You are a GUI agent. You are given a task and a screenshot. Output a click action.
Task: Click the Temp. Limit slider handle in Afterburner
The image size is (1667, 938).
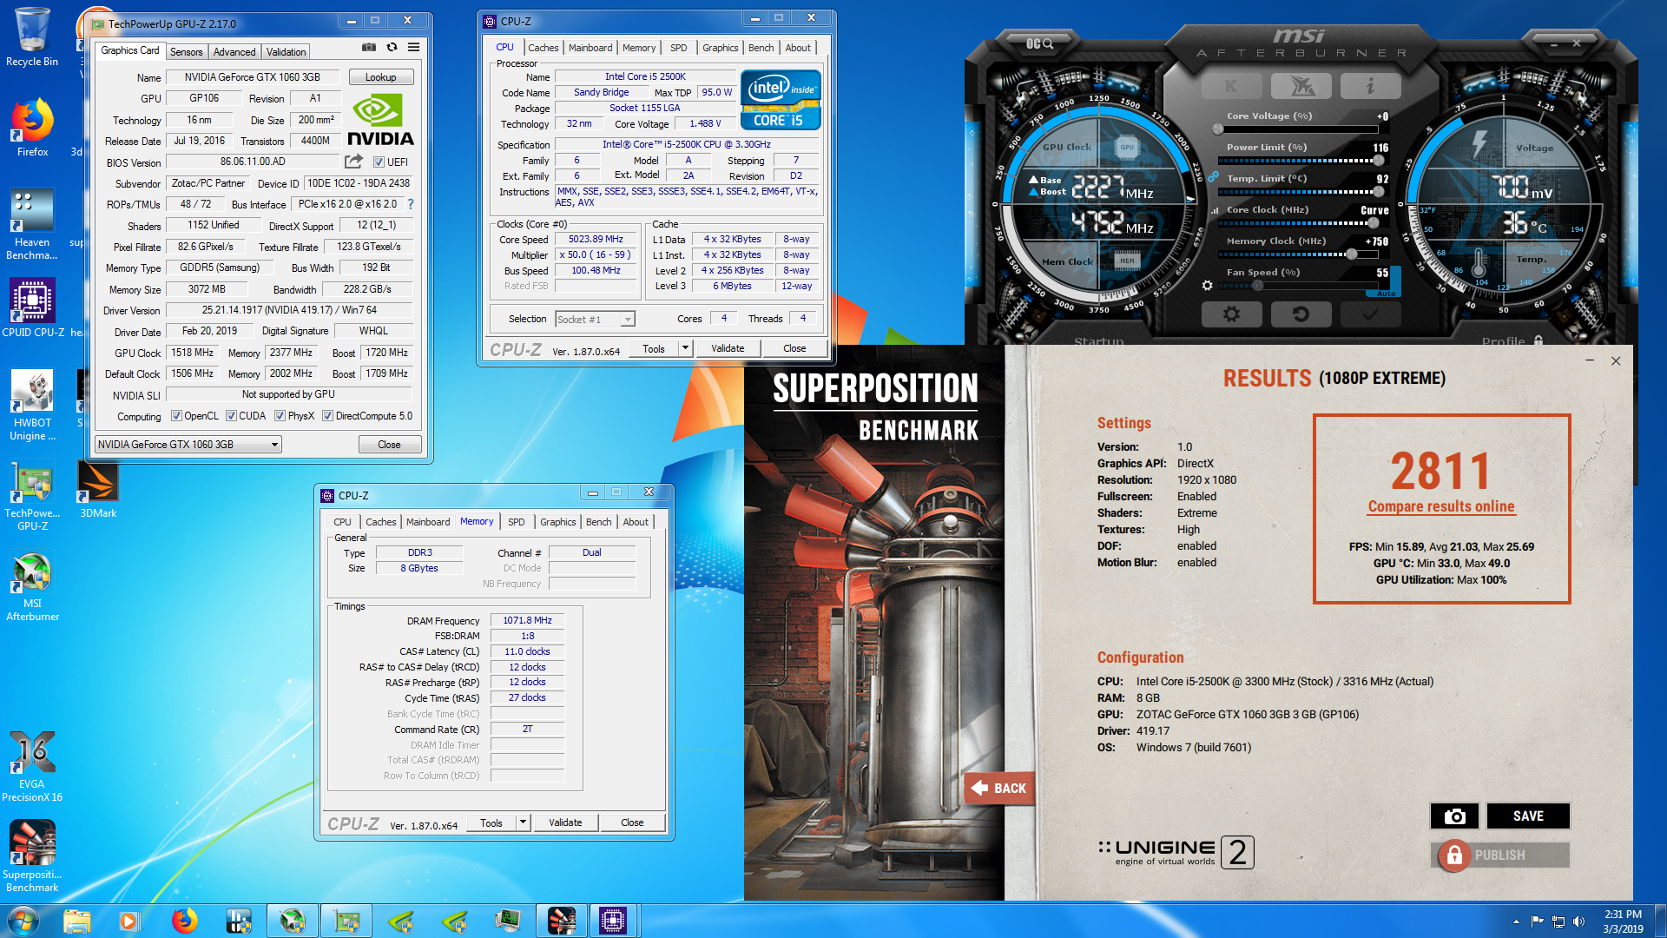[x=1378, y=192]
